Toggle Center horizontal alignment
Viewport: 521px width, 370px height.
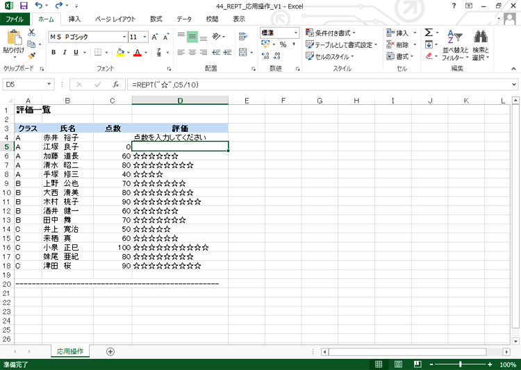(192, 52)
